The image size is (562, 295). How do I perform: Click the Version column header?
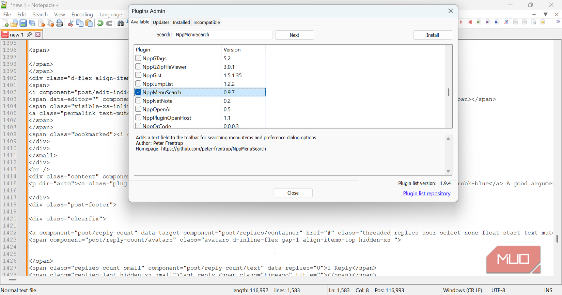click(244, 50)
